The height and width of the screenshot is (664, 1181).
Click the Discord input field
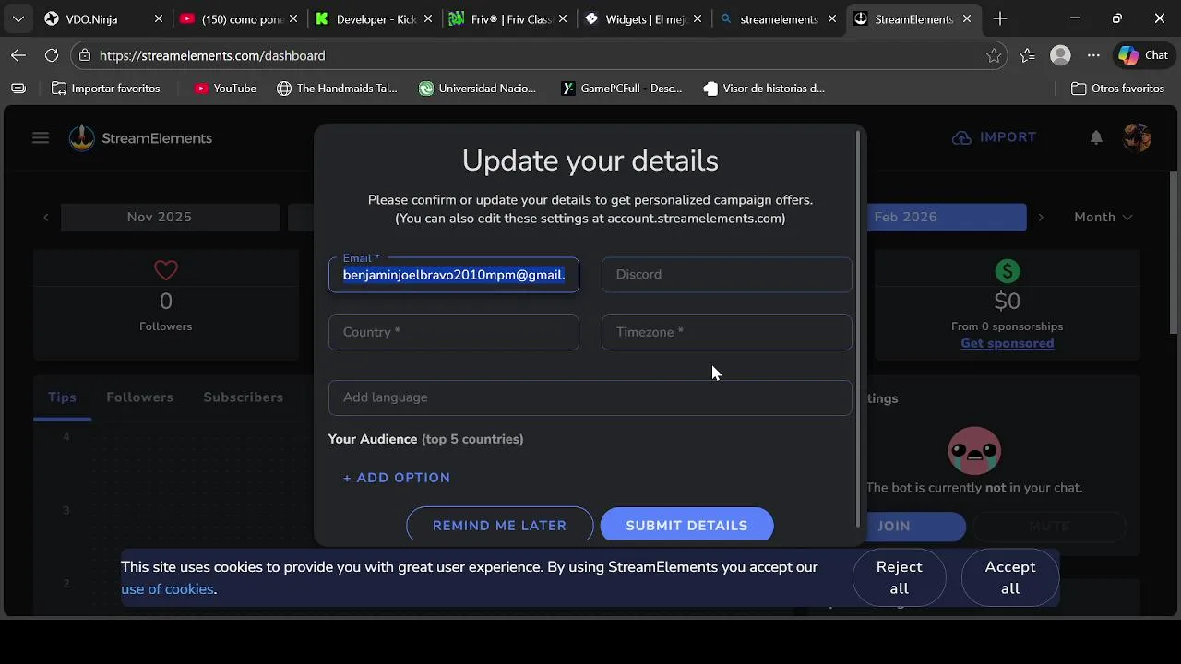pos(726,275)
